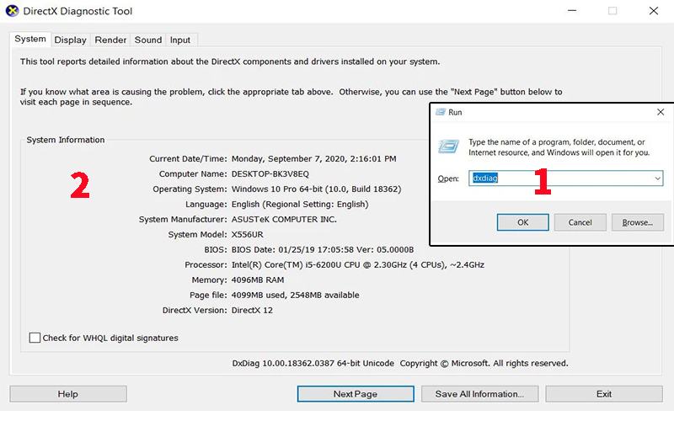This screenshot has width=674, height=421.
Task: Click the Processor label
Action: click(206, 265)
